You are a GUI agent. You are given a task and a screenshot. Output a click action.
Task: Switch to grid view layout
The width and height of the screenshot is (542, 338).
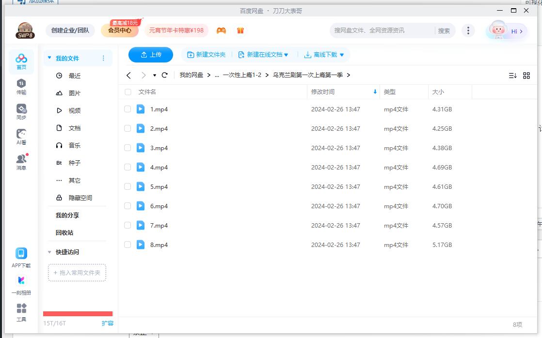coord(526,75)
